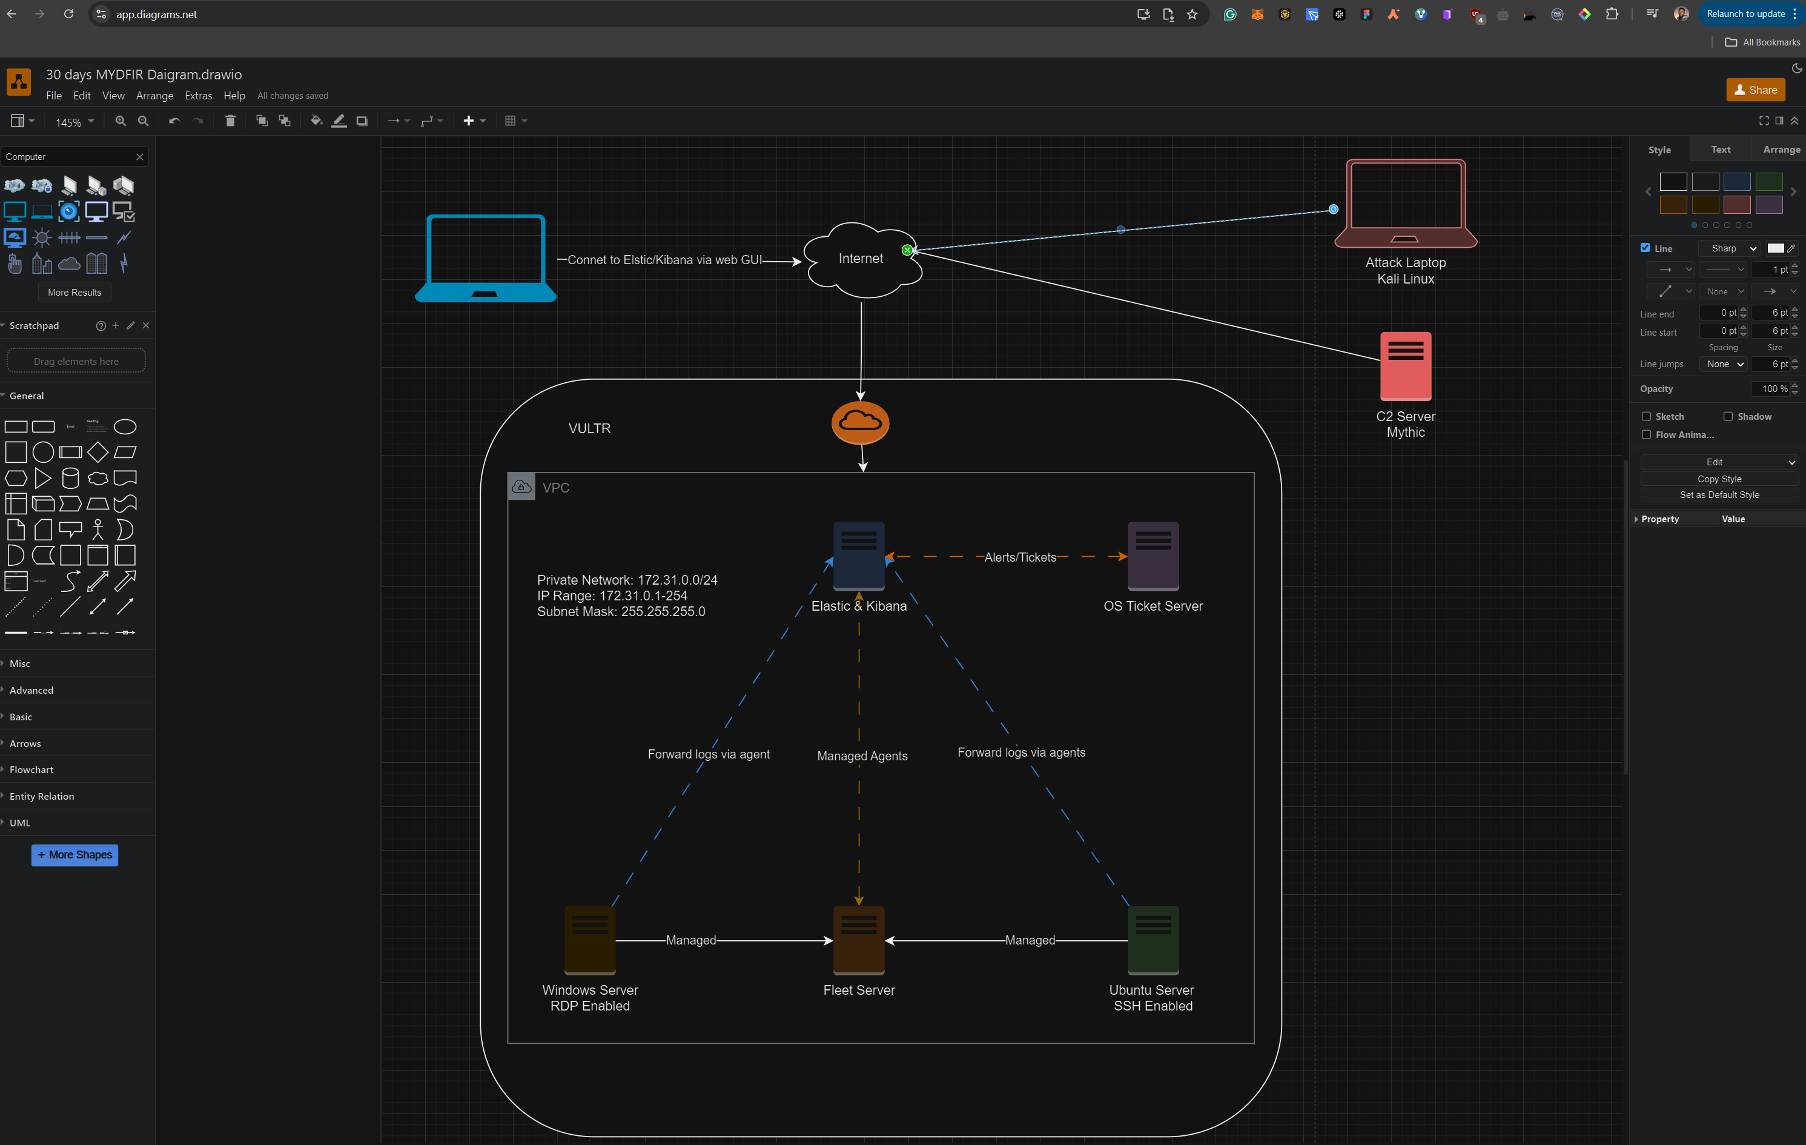
Task: Click the laptop shape in Computer search results
Action: [x=41, y=211]
